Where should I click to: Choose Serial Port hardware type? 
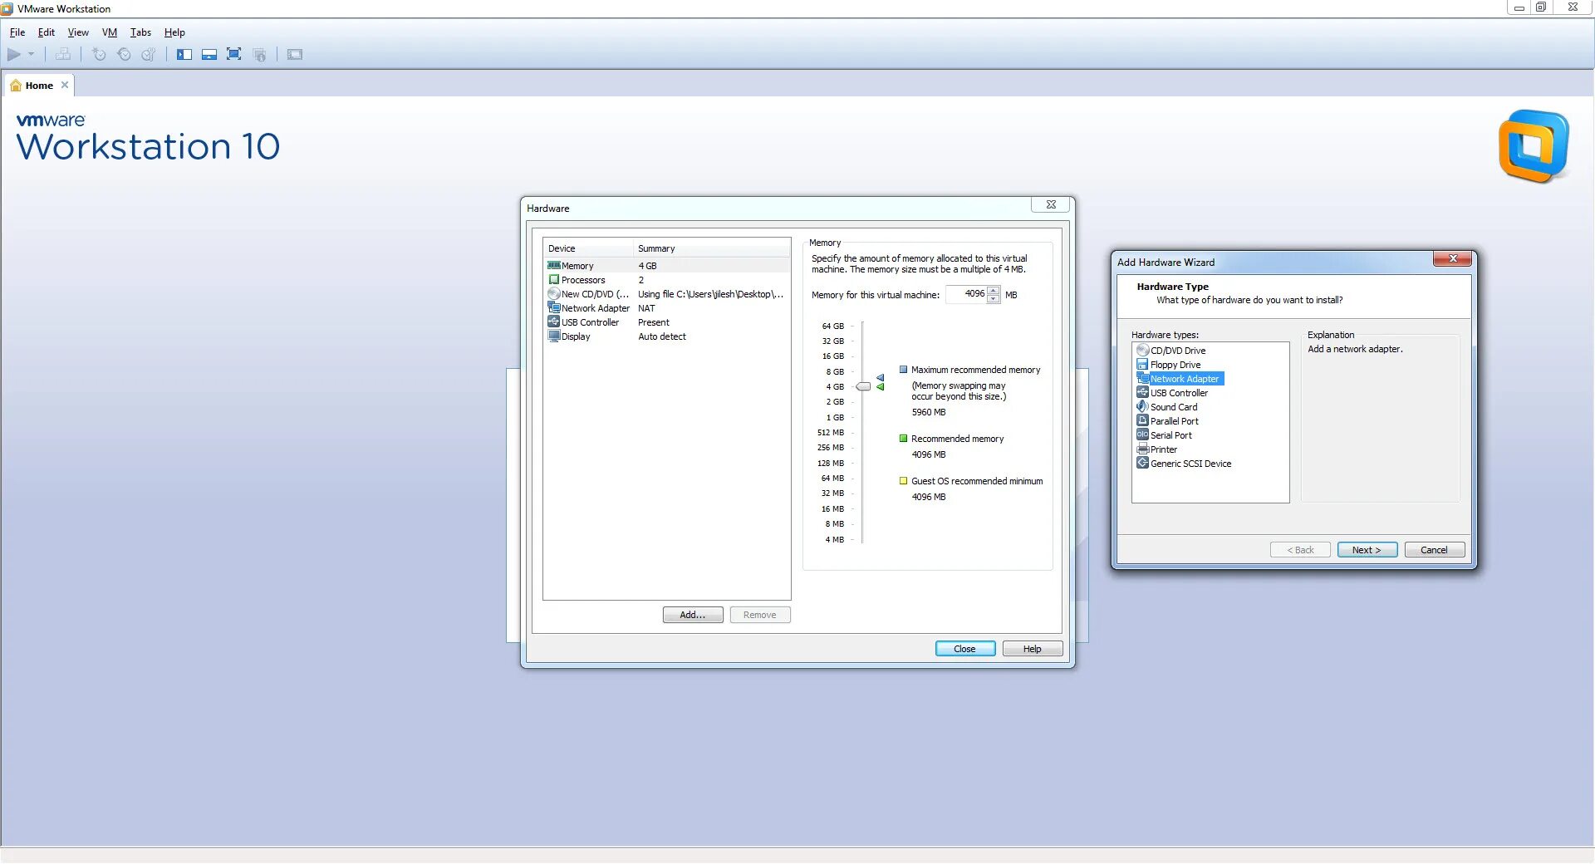pyautogui.click(x=1165, y=435)
